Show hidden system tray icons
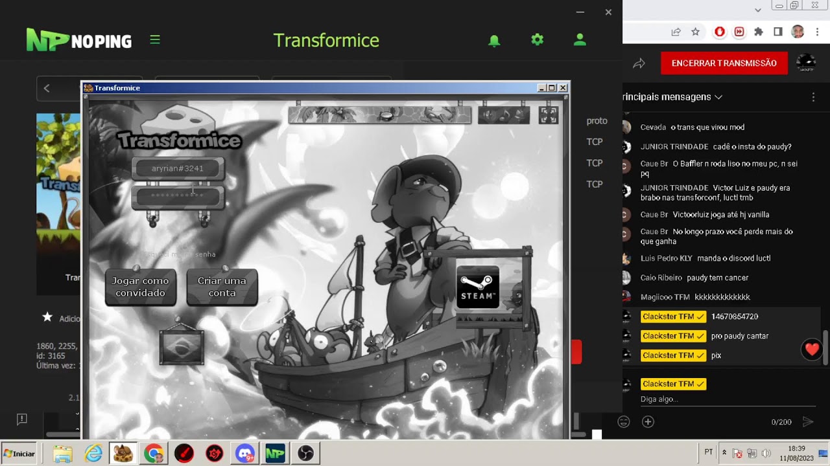 pos(724,453)
